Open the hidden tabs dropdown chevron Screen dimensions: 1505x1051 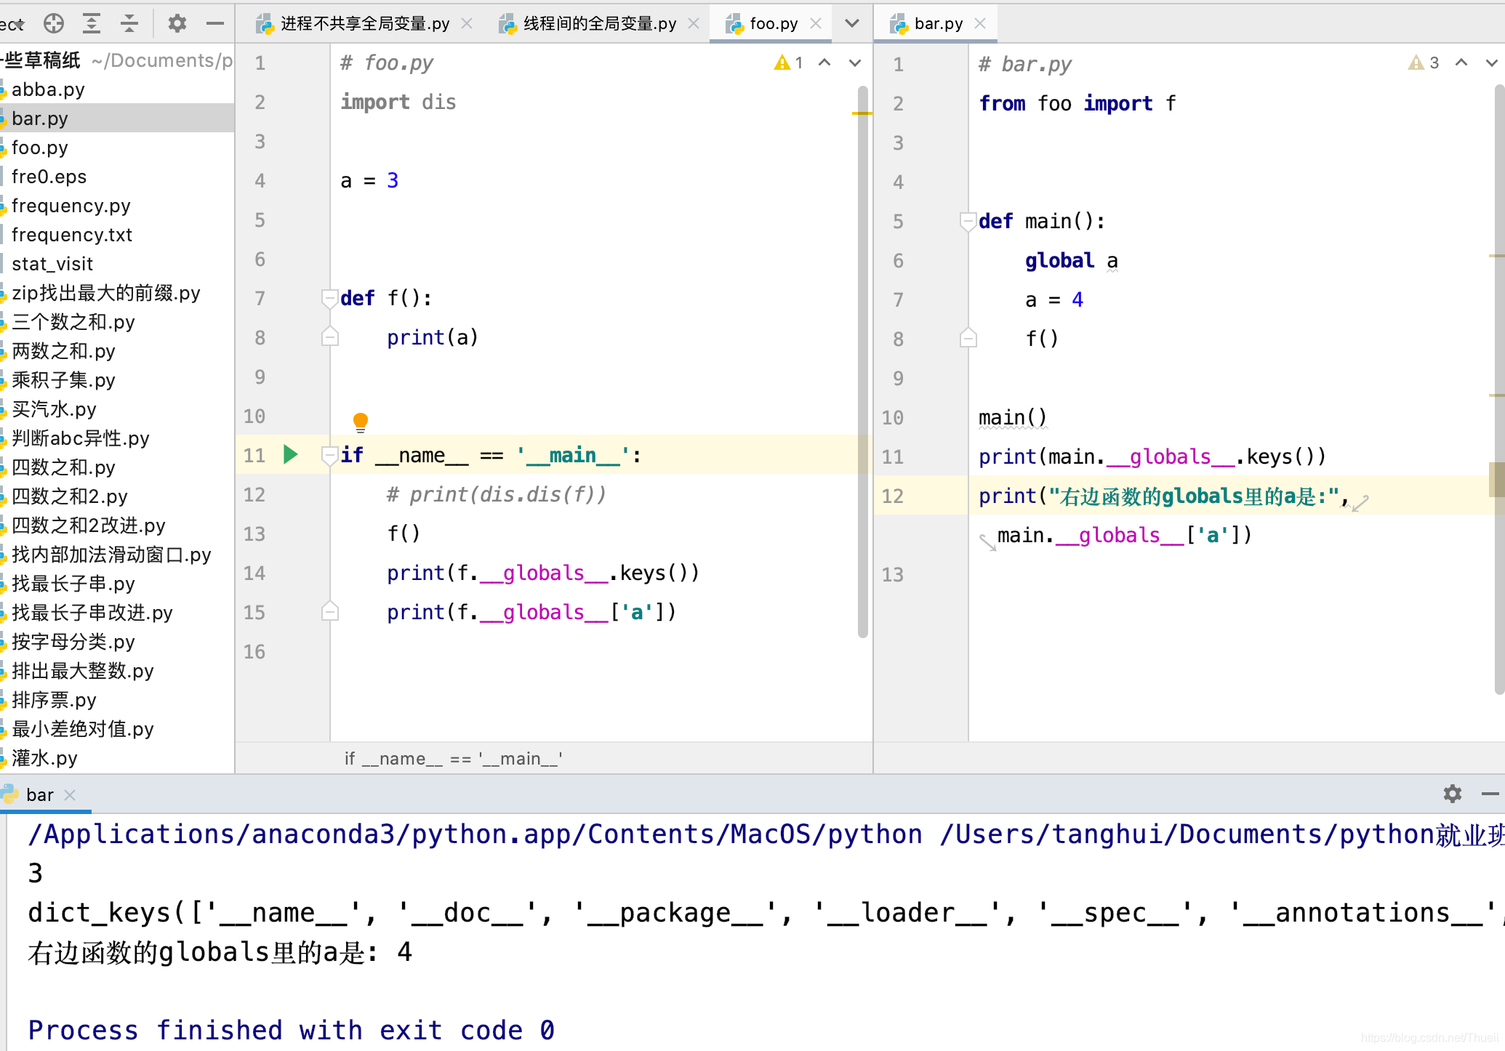point(852,23)
